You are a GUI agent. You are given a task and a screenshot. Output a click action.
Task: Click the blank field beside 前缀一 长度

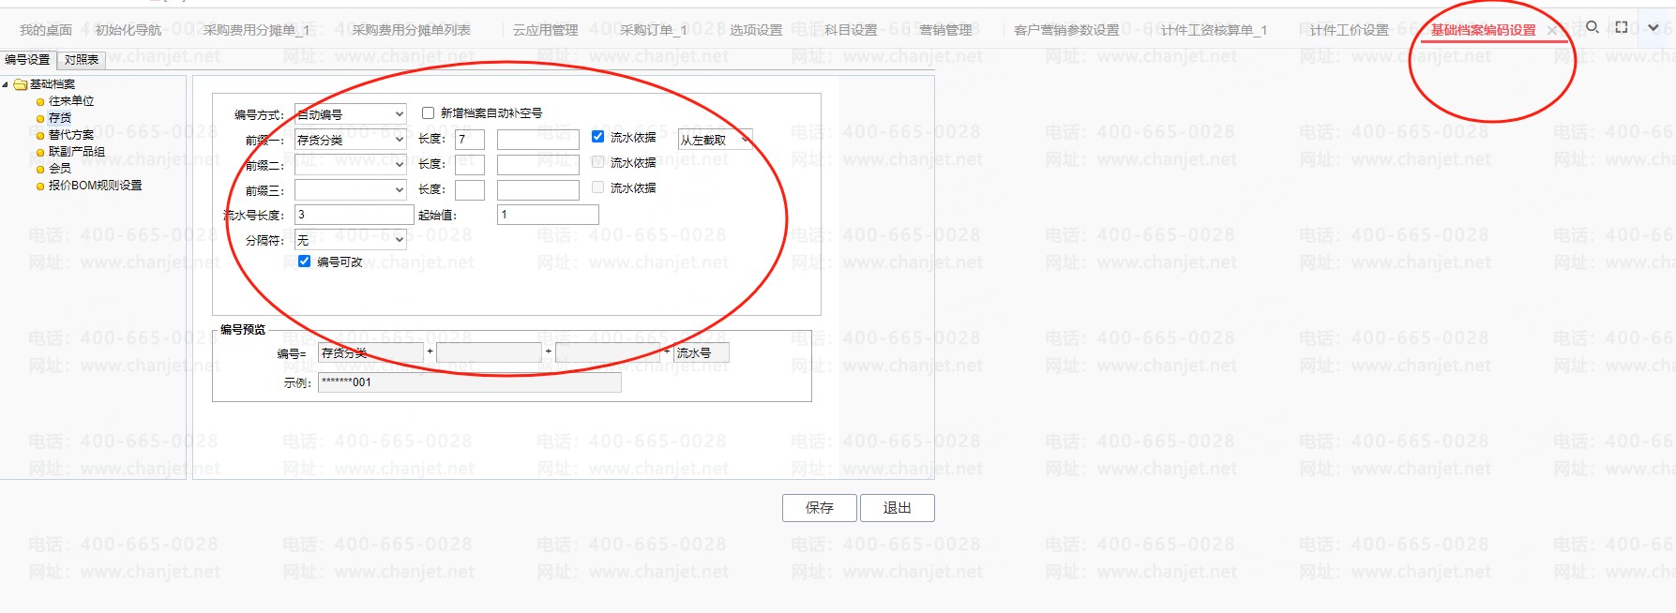(x=538, y=140)
